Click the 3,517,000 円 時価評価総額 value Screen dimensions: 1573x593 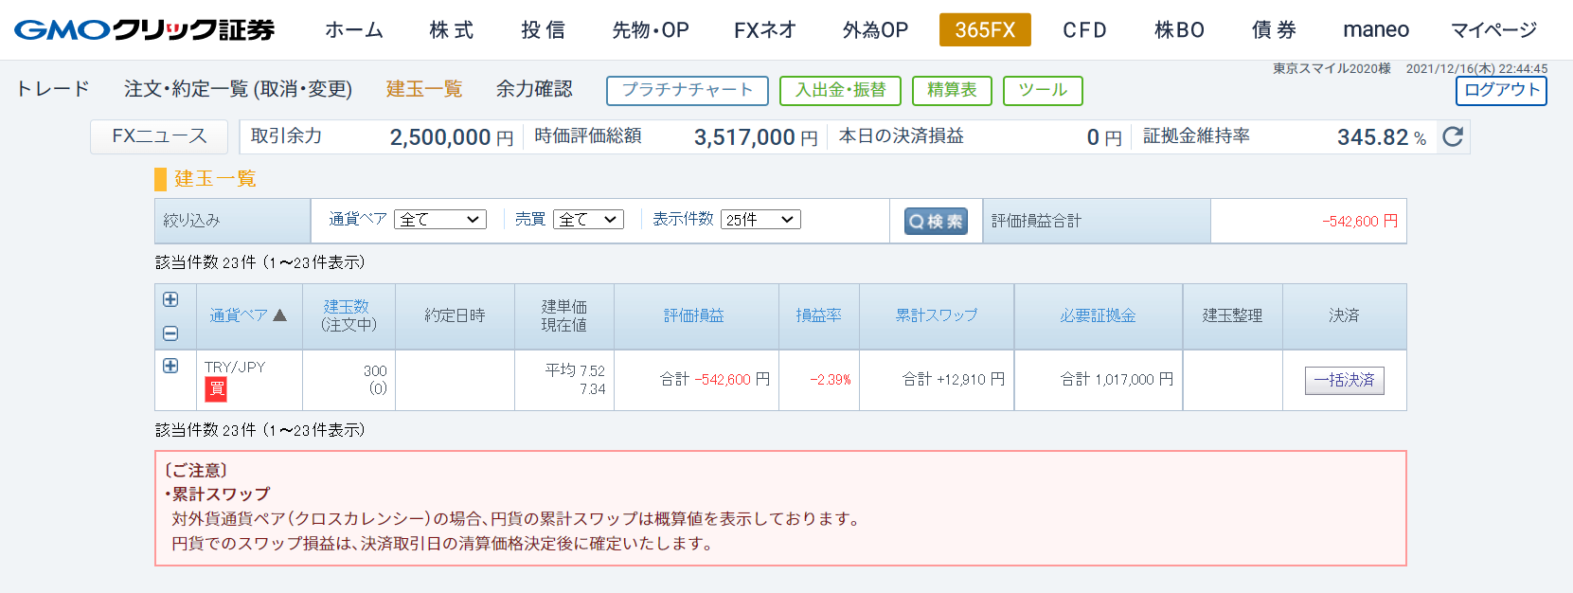(x=756, y=137)
